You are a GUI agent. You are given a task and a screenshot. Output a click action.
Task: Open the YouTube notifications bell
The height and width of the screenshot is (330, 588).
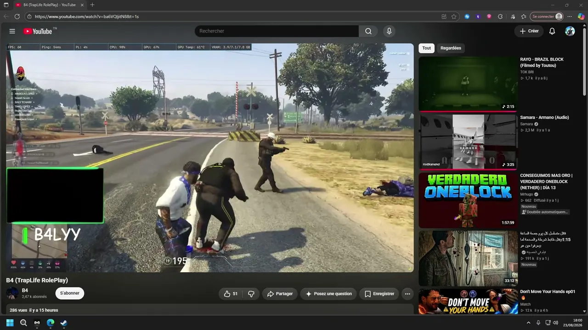(552, 31)
